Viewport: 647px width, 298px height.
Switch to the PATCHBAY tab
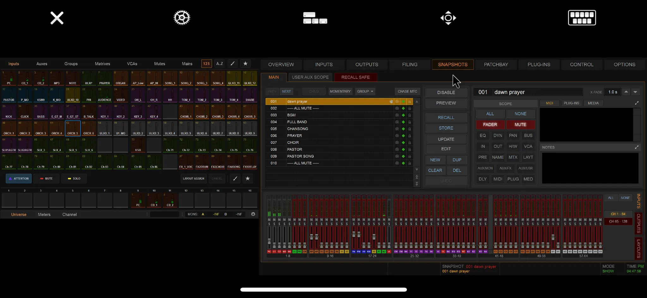[x=496, y=65]
